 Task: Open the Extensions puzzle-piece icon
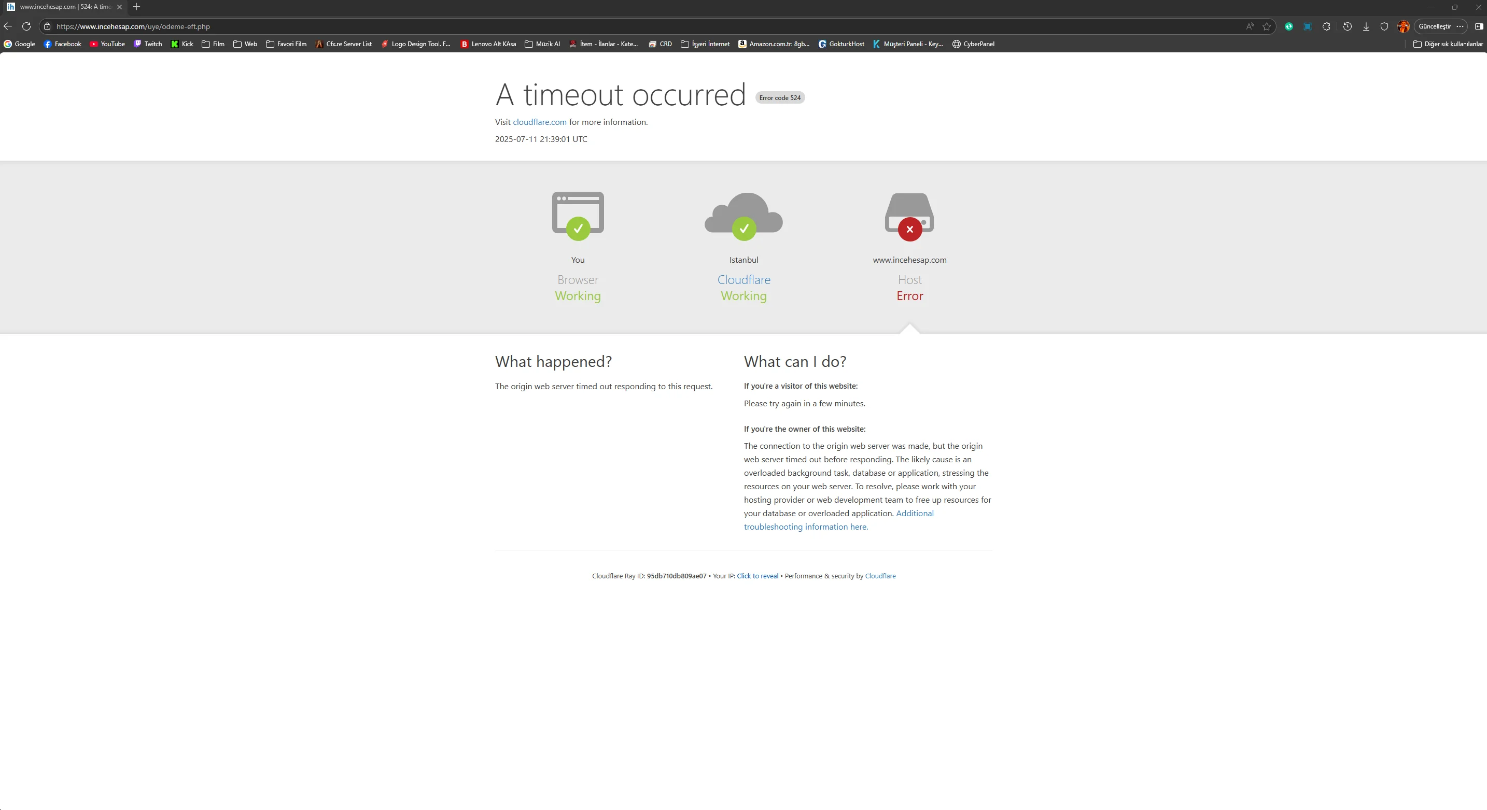tap(1326, 26)
